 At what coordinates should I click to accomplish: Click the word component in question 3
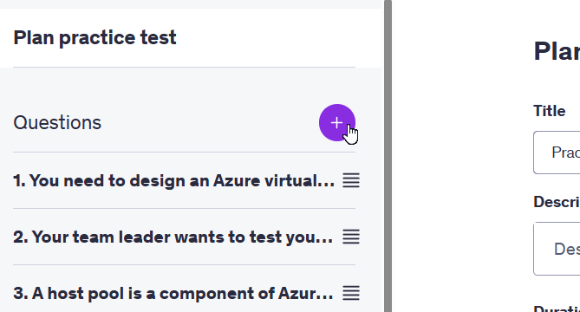pos(214,294)
